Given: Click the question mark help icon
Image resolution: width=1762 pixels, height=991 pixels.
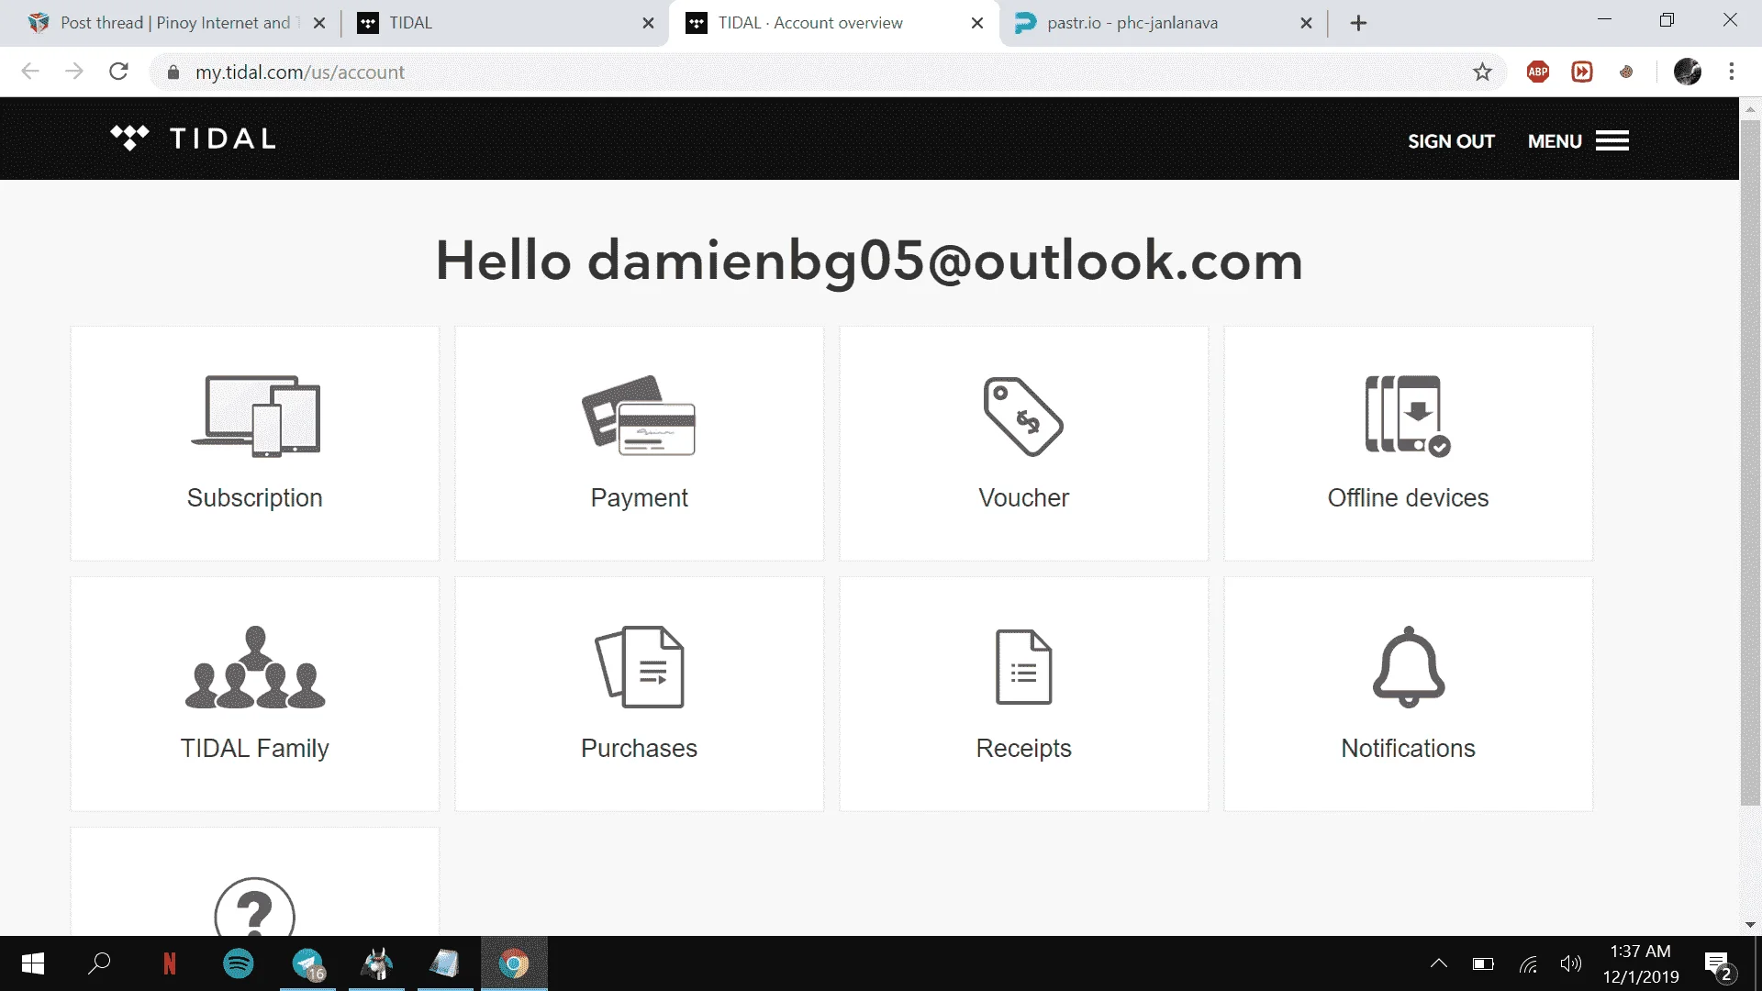Looking at the screenshot, I should pyautogui.click(x=254, y=908).
